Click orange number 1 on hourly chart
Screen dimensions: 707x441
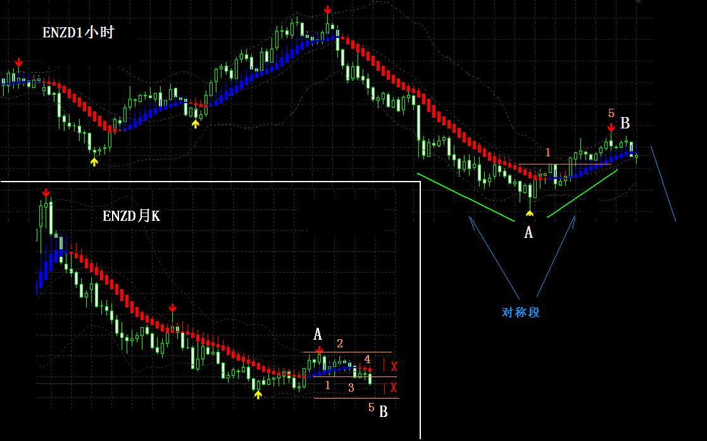(548, 152)
